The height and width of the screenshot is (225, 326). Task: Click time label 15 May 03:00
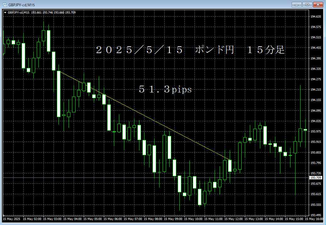[52, 219]
